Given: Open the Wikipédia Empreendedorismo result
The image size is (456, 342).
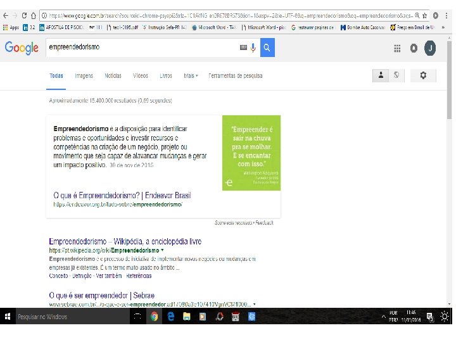Looking at the screenshot, I should pos(125,241).
